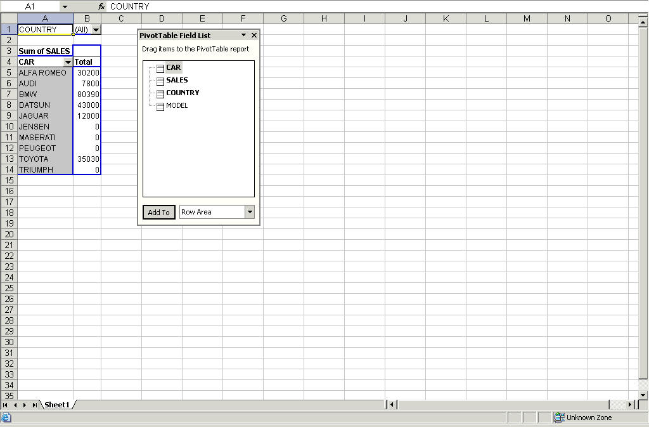Click the horizontal scrollbar left arrow
Image resolution: width=649 pixels, height=427 pixels.
(x=392, y=405)
